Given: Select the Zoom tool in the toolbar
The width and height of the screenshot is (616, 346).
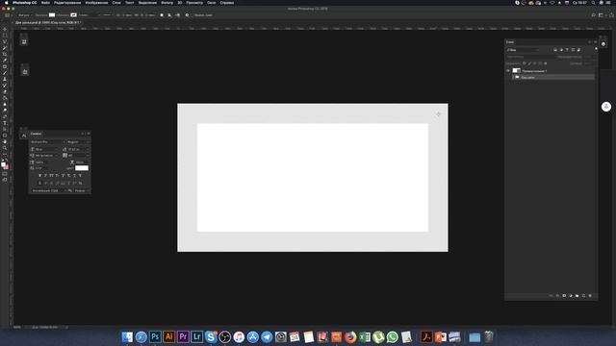Looking at the screenshot, I should (x=5, y=147).
